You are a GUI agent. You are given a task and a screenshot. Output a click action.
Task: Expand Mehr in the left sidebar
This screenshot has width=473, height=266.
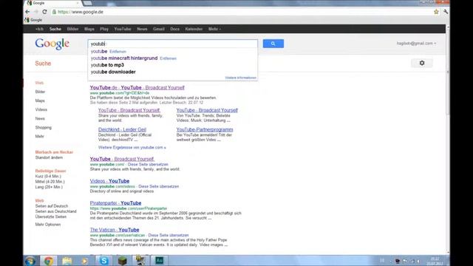coord(39,136)
